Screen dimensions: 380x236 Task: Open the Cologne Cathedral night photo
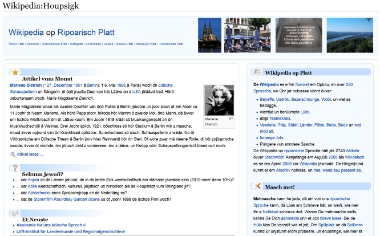pos(209,35)
